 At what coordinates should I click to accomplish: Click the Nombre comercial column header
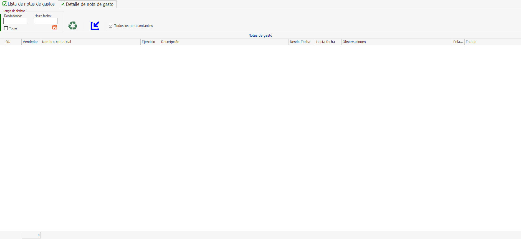click(90, 42)
